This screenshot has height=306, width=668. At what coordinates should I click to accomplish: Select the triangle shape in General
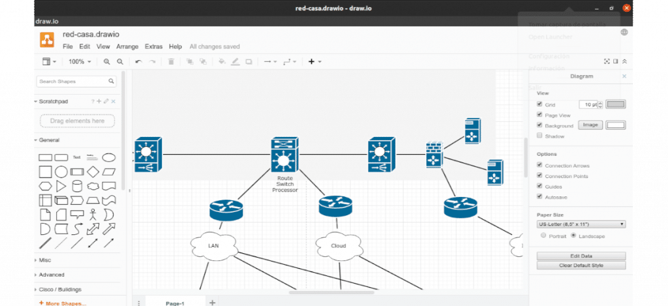click(61, 186)
